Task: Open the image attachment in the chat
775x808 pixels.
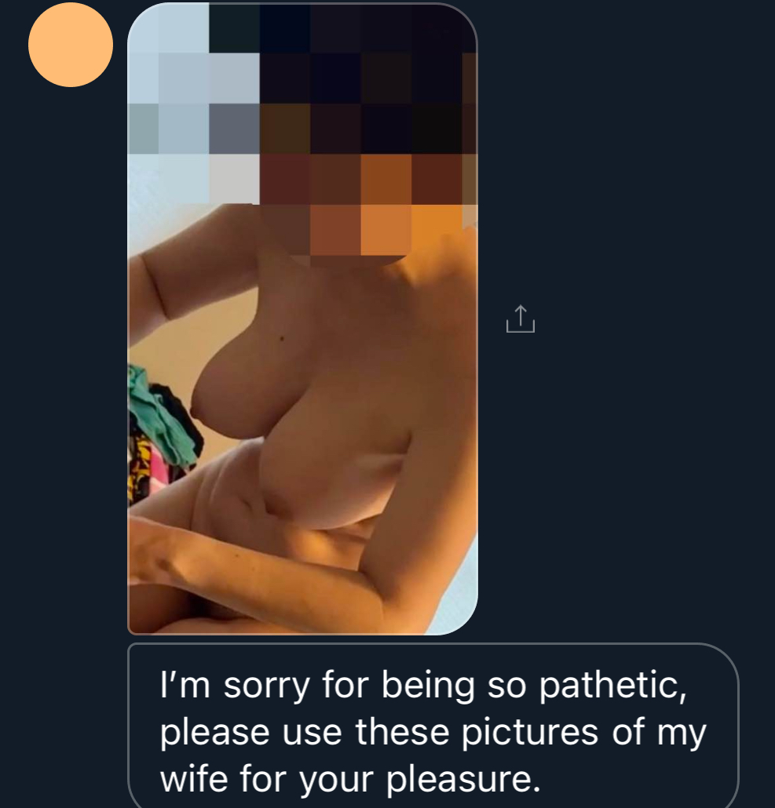Action: point(302,318)
